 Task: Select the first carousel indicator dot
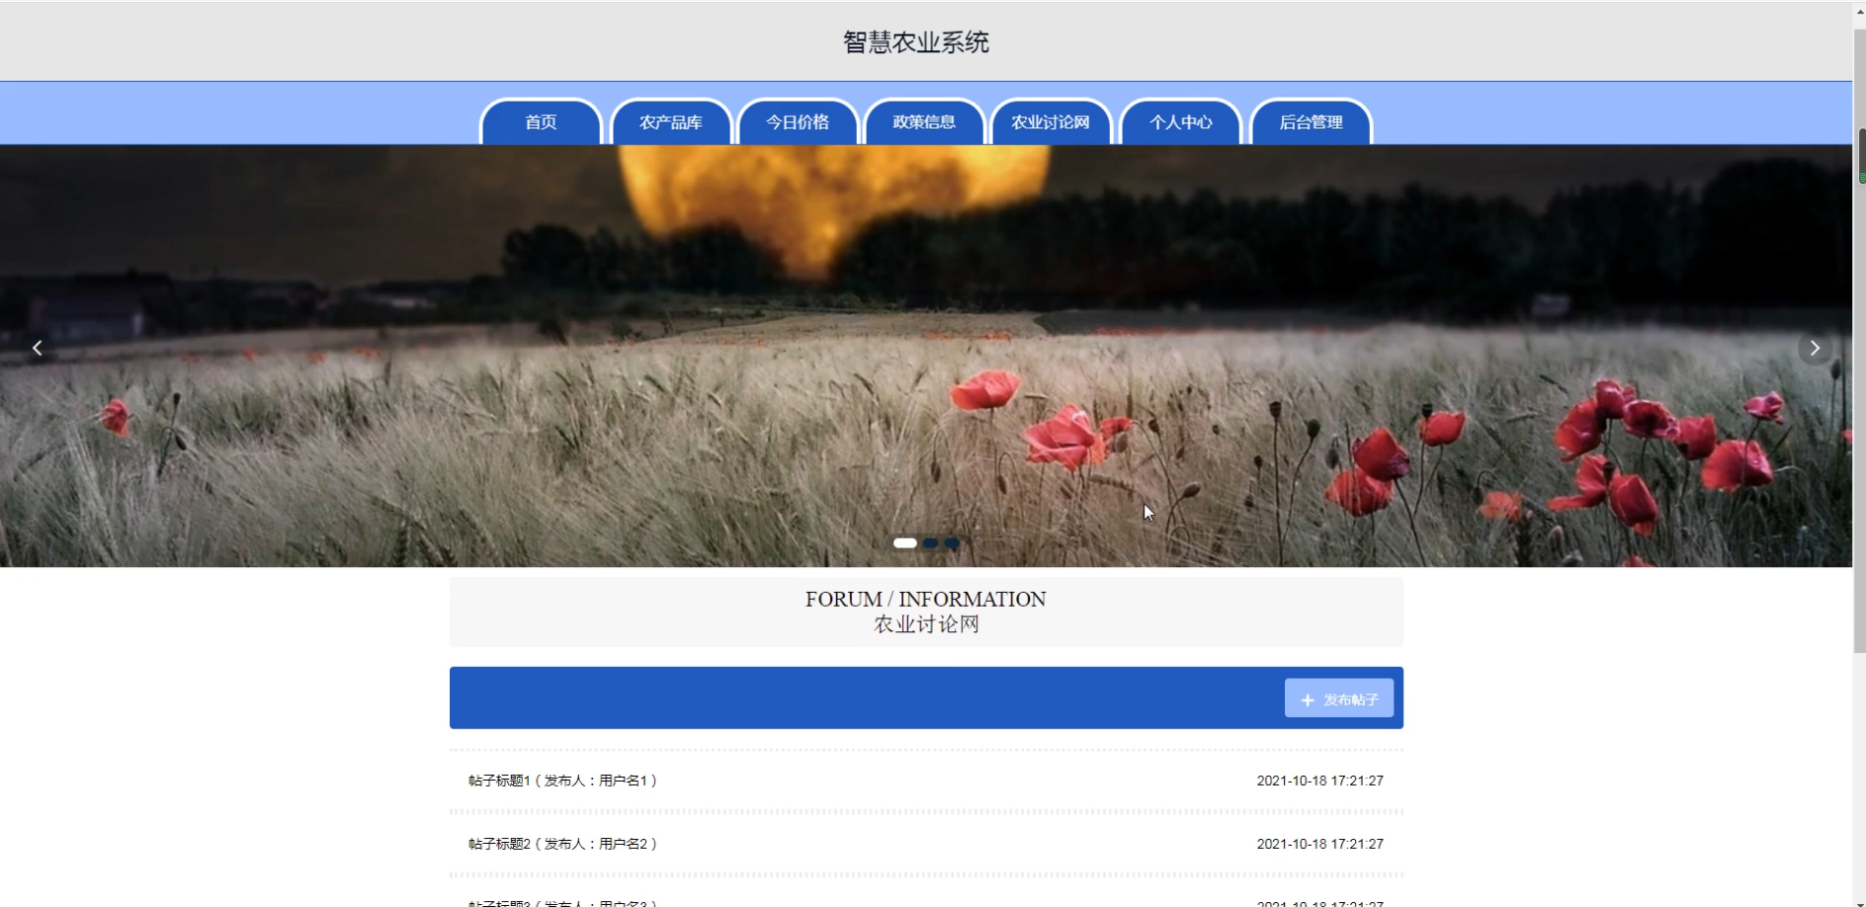pyautogui.click(x=905, y=542)
